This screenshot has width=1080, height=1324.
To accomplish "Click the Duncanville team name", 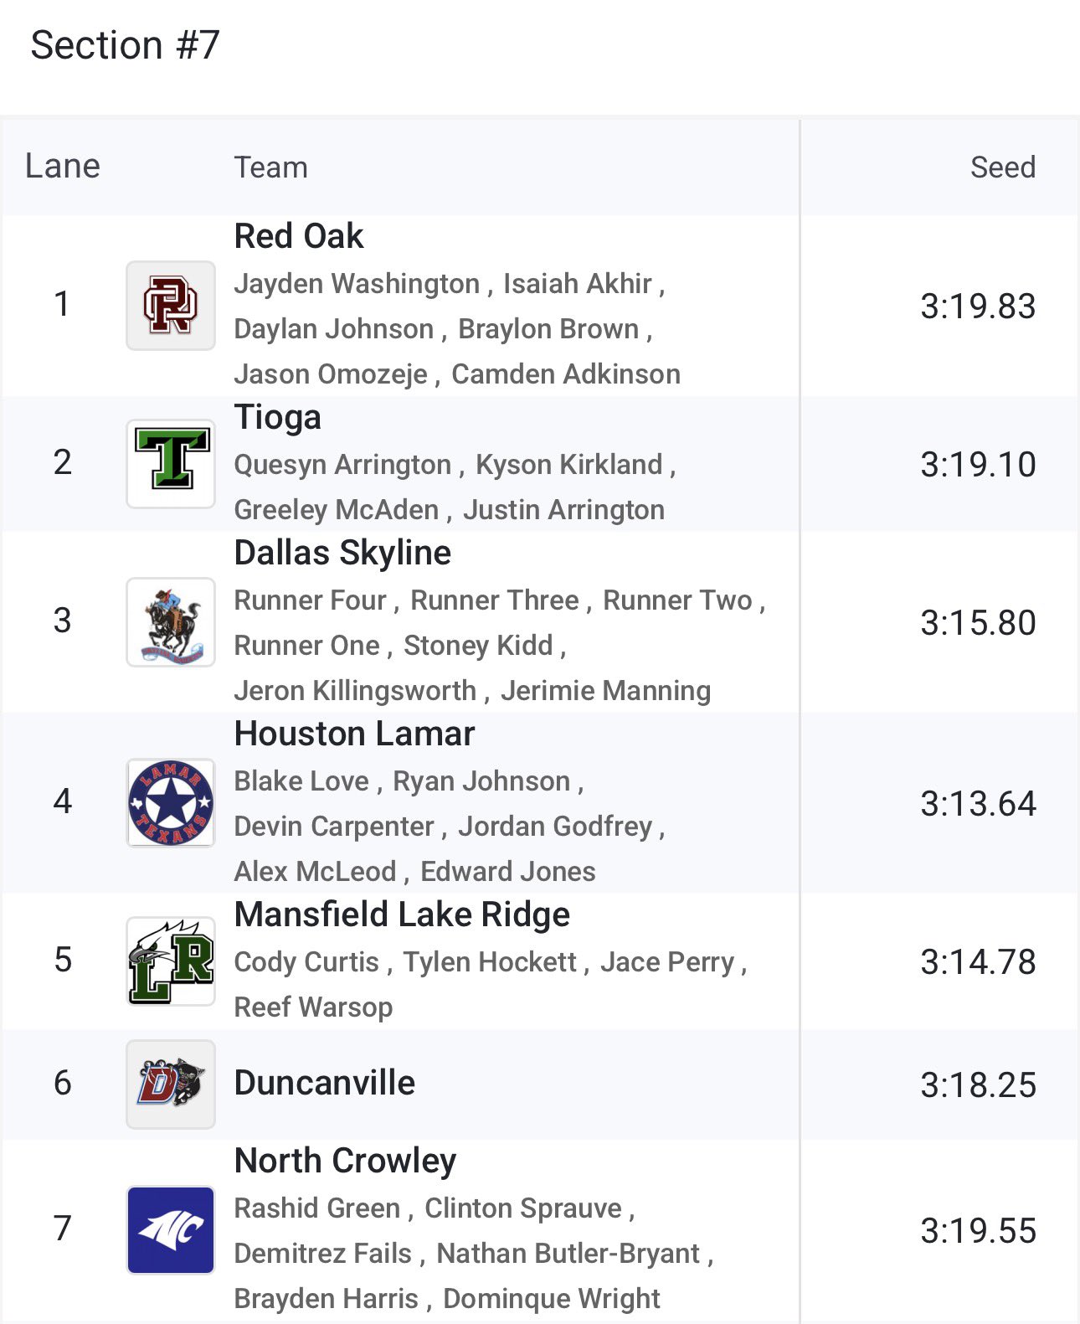I will (x=325, y=1083).
